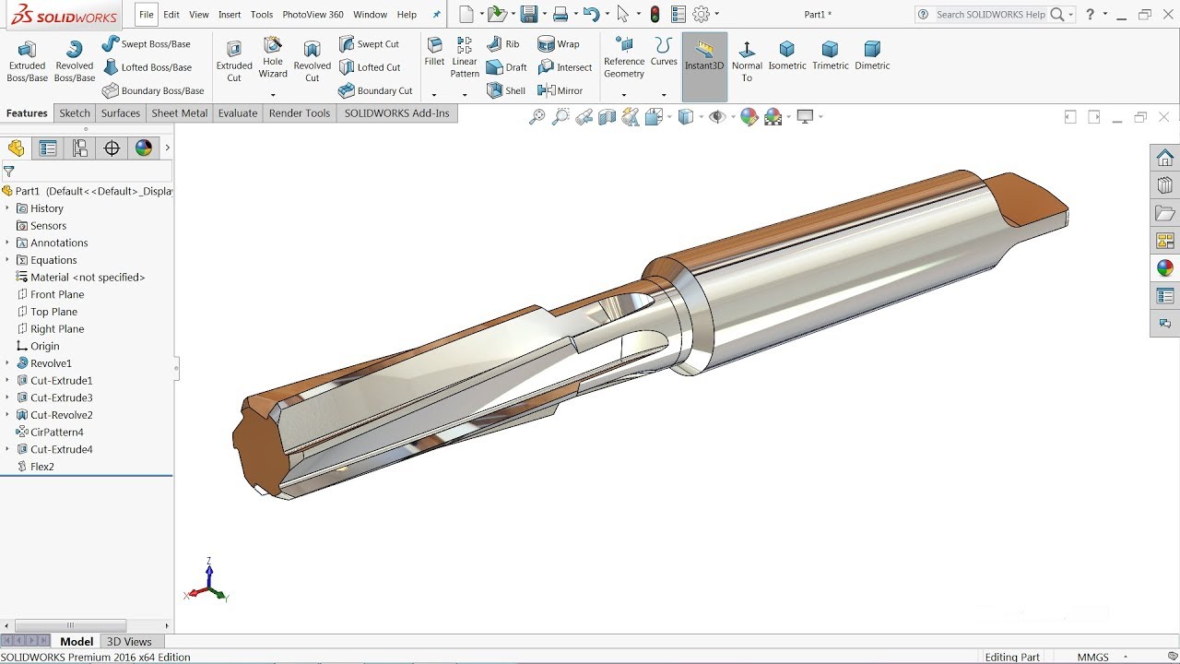Click the Lofted Cut tool
Image resolution: width=1180 pixels, height=664 pixels.
[x=369, y=67]
